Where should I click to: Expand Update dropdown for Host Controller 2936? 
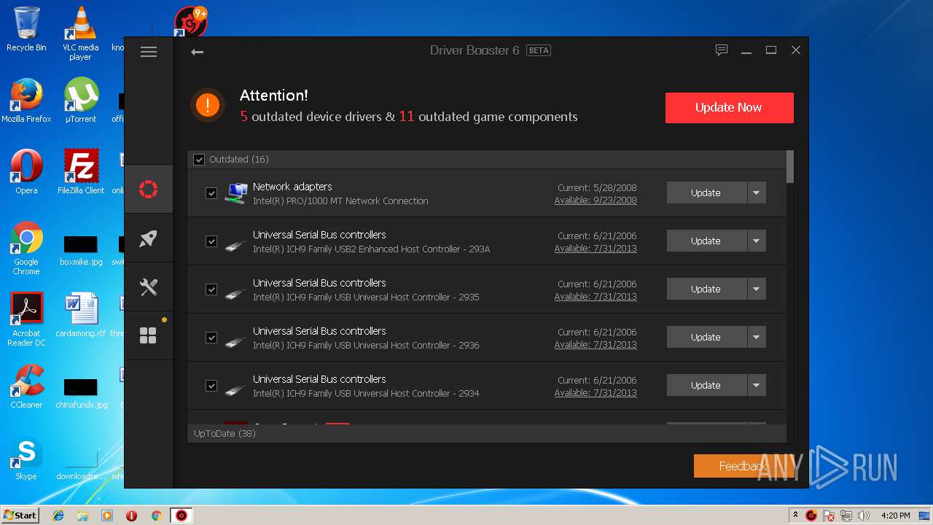click(757, 337)
